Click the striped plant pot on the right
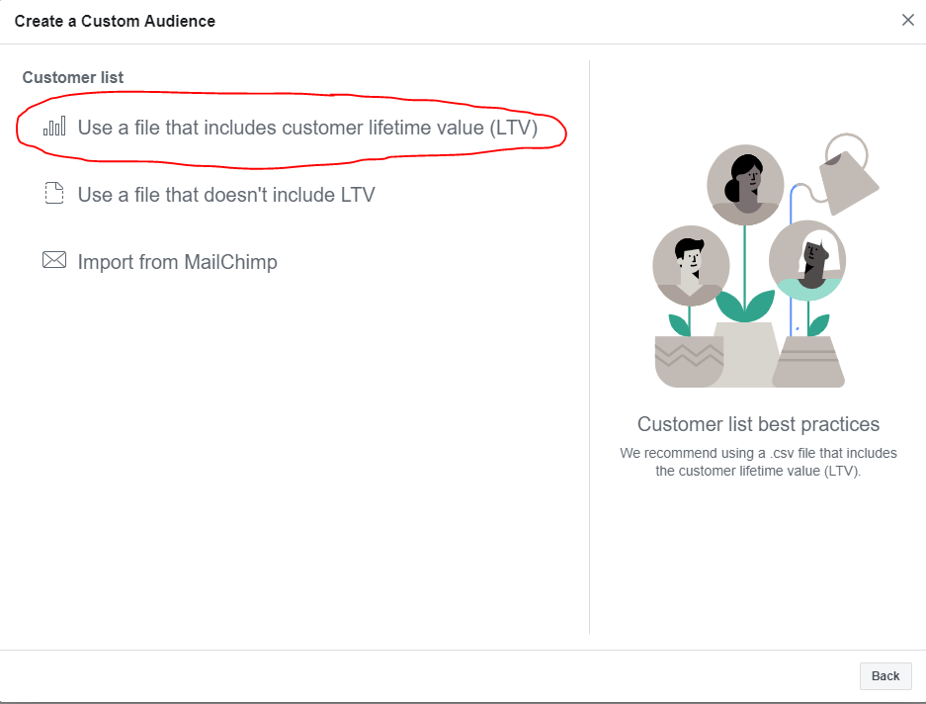Image resolution: width=926 pixels, height=704 pixels. [808, 362]
